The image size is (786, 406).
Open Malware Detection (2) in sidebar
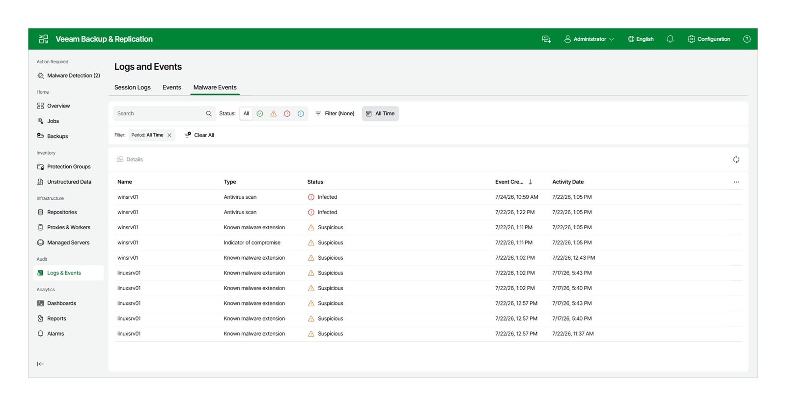pos(68,76)
